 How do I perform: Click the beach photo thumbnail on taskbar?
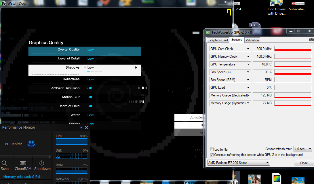pos(298,180)
